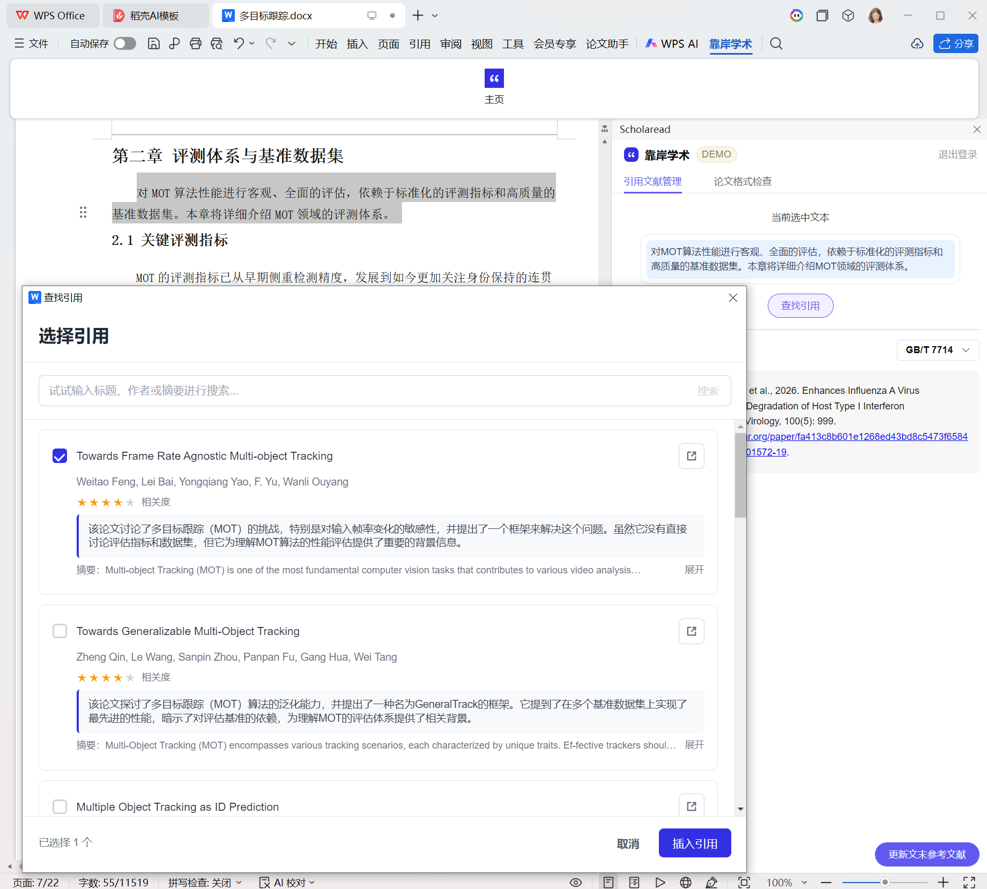Click the cloud upload icon

917,44
